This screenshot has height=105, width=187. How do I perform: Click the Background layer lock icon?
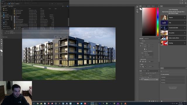click(x=157, y=80)
